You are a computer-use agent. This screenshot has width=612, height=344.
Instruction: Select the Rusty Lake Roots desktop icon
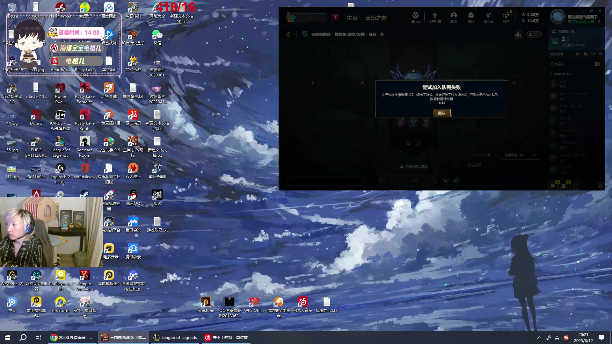[84, 120]
